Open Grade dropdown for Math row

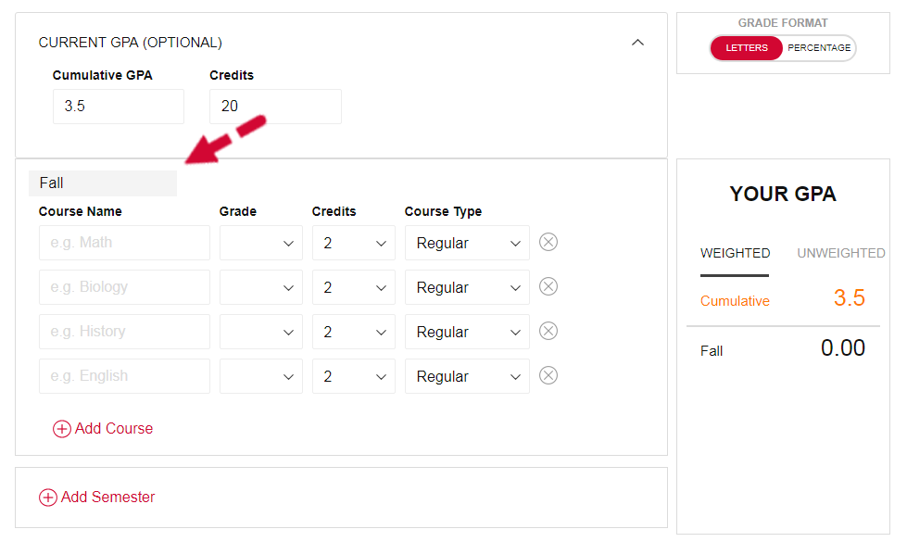coord(261,243)
